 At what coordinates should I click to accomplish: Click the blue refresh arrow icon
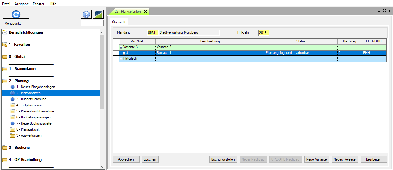tap(16, 14)
